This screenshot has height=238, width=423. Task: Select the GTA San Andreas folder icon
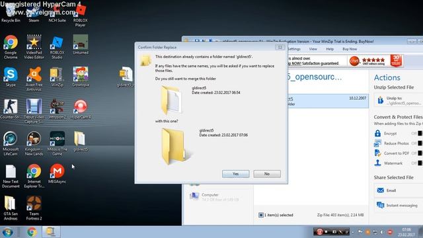(x=11, y=208)
